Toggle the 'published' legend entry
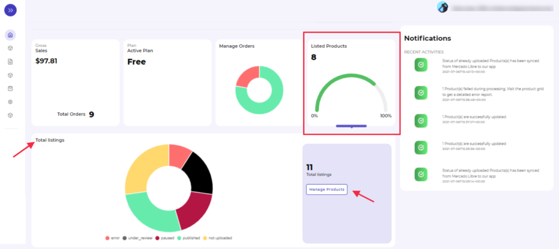 [x=188, y=238]
